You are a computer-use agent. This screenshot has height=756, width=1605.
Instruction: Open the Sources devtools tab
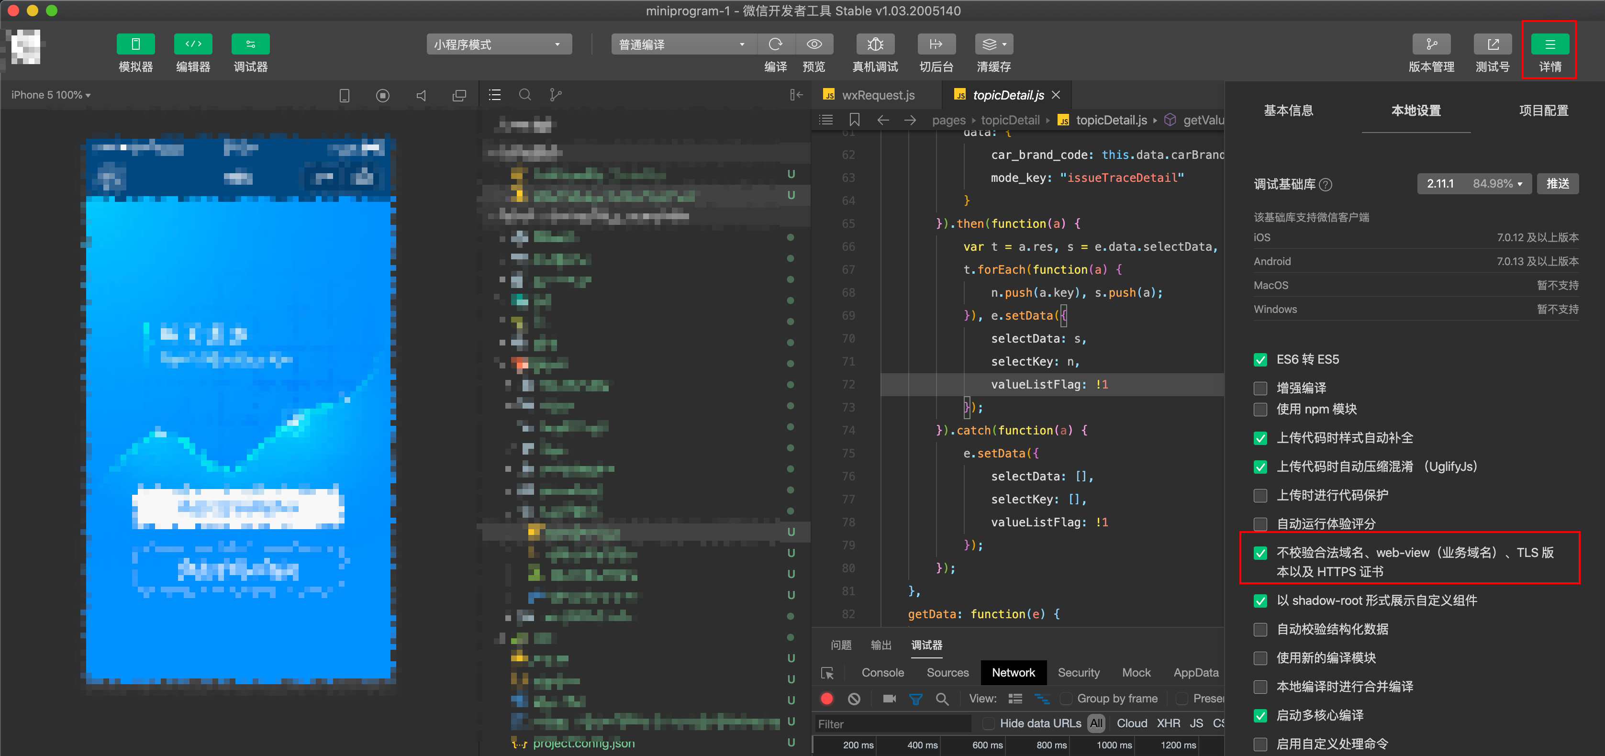(947, 673)
